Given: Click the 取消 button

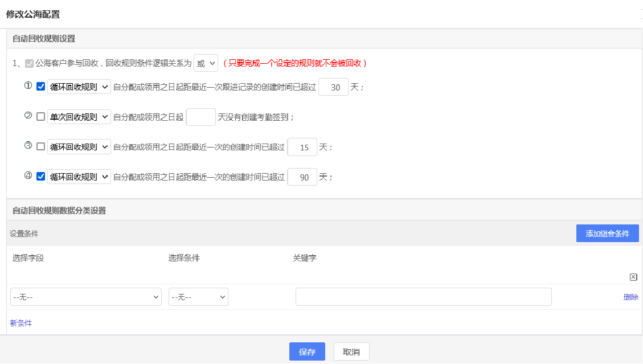Looking at the screenshot, I should click(x=351, y=351).
